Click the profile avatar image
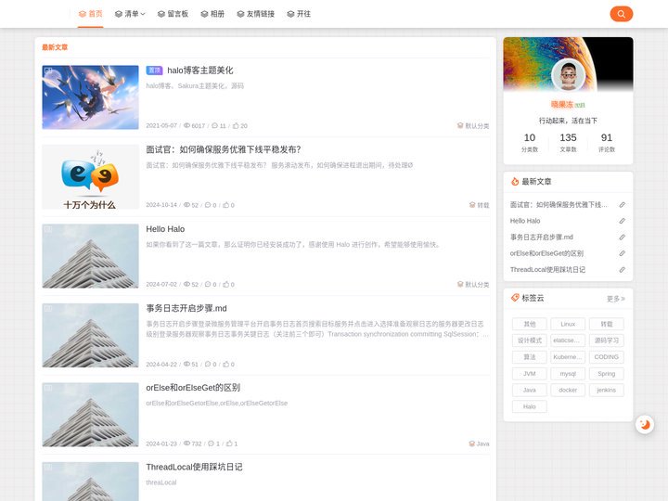The width and height of the screenshot is (668, 501). point(568,75)
